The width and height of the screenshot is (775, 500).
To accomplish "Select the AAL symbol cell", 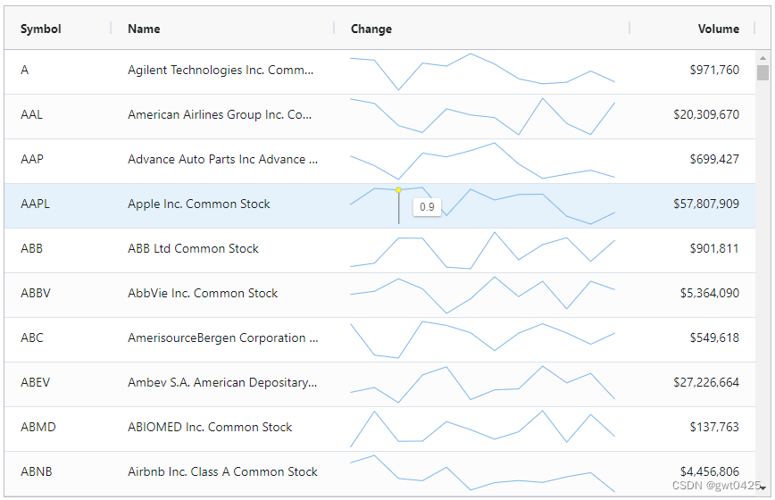I will [x=32, y=115].
